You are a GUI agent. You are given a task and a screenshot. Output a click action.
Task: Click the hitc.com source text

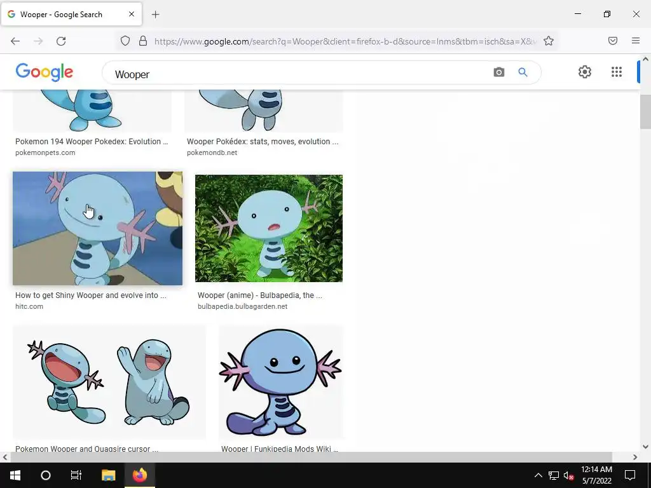29,307
